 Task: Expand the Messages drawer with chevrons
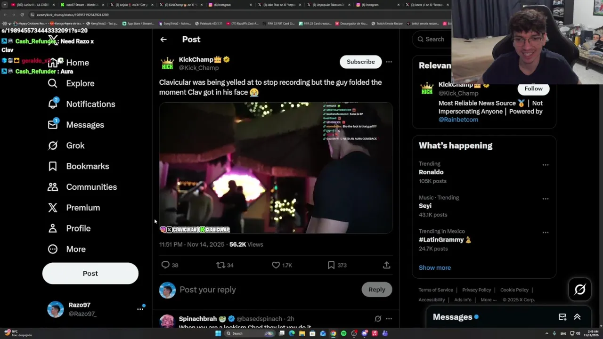(x=577, y=317)
